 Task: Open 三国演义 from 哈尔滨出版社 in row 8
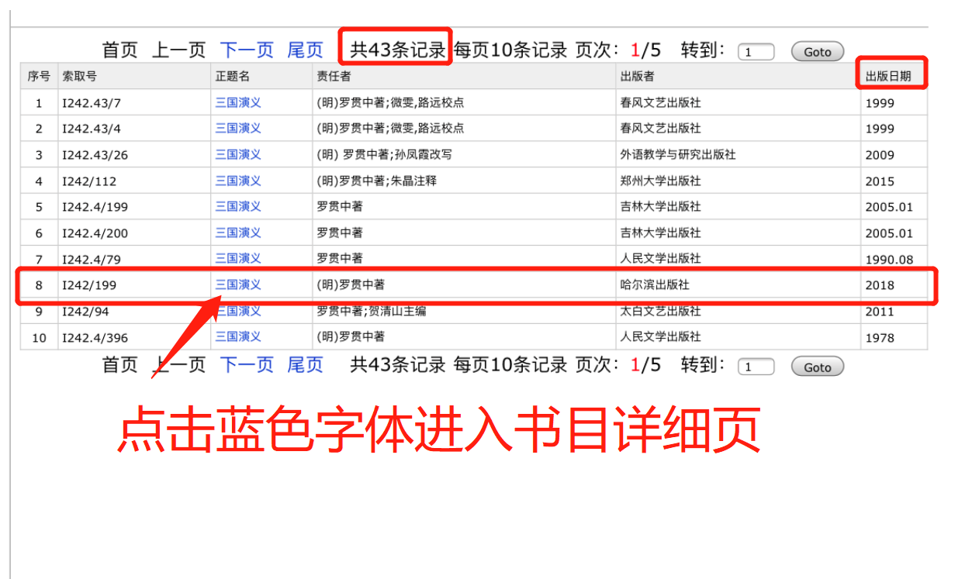pos(238,284)
